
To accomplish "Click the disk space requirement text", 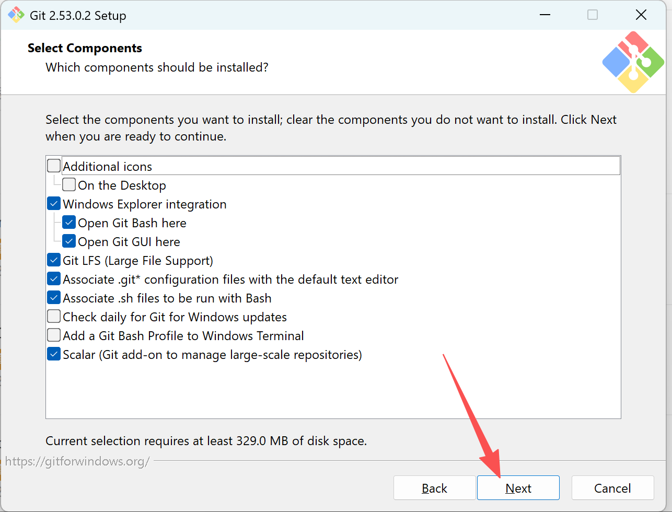I will click(206, 441).
